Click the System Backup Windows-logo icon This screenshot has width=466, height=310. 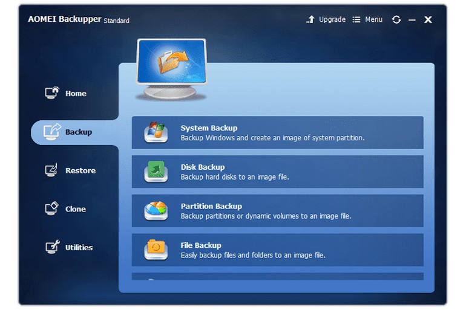coord(156,132)
